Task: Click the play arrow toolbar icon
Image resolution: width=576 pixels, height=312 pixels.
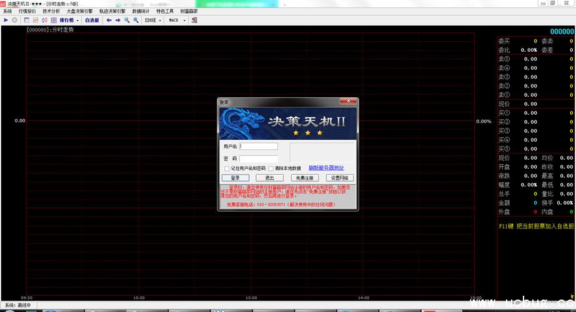Action: (x=6, y=21)
